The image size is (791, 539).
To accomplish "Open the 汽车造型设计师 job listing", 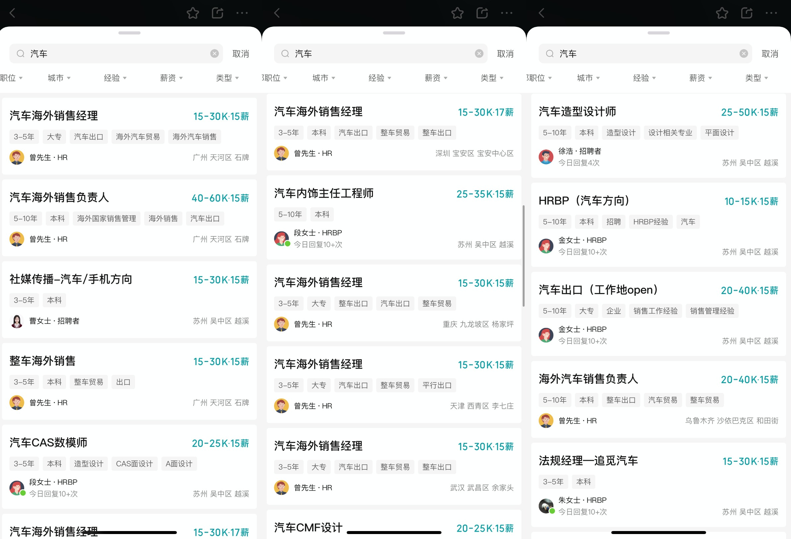I will pos(659,135).
